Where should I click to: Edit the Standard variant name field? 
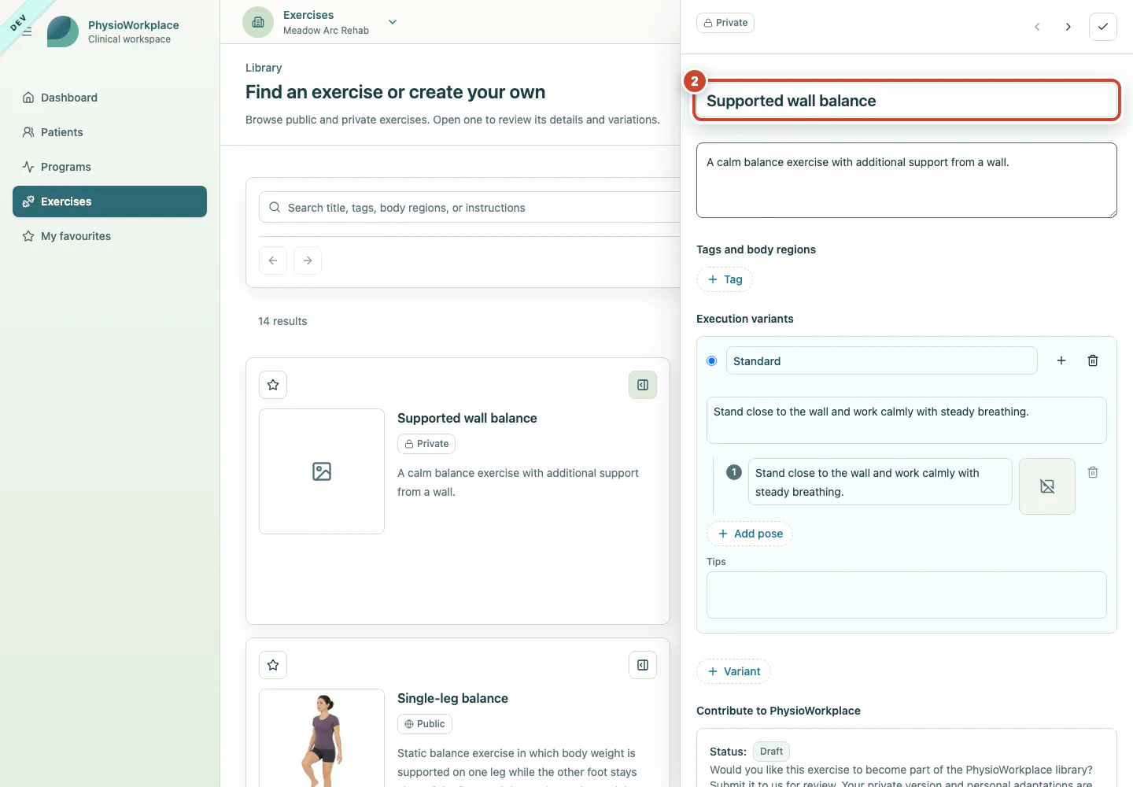point(882,361)
